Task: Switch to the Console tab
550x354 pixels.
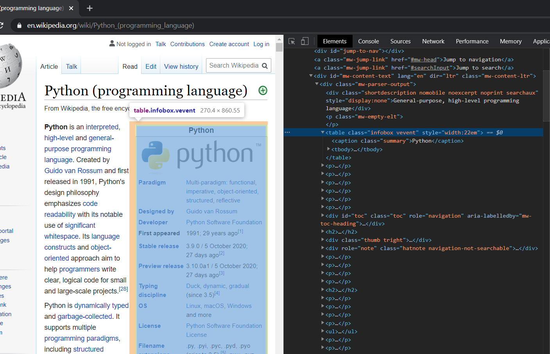Action: click(x=368, y=41)
